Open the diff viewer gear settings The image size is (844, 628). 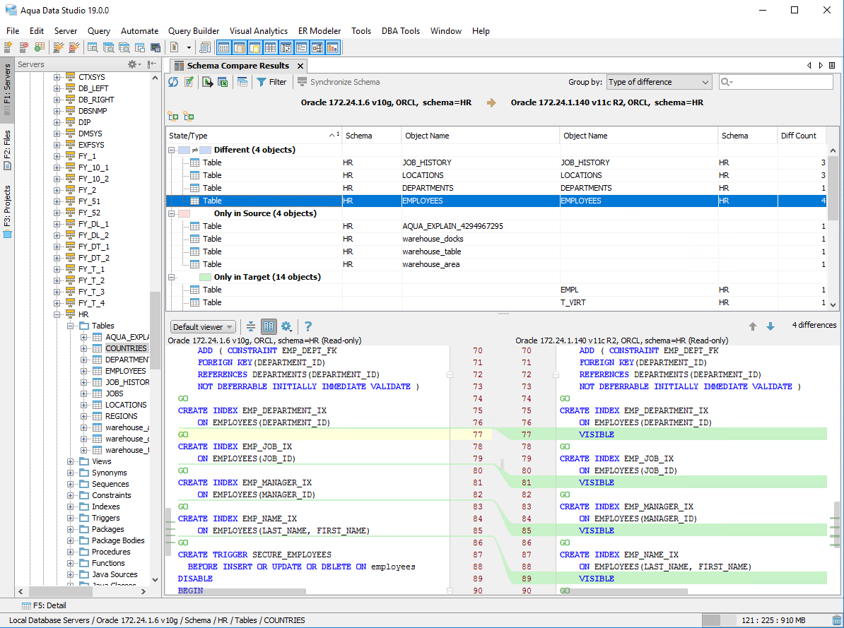pyautogui.click(x=286, y=326)
